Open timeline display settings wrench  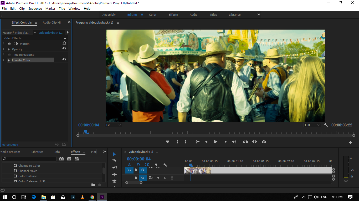pyautogui.click(x=165, y=165)
